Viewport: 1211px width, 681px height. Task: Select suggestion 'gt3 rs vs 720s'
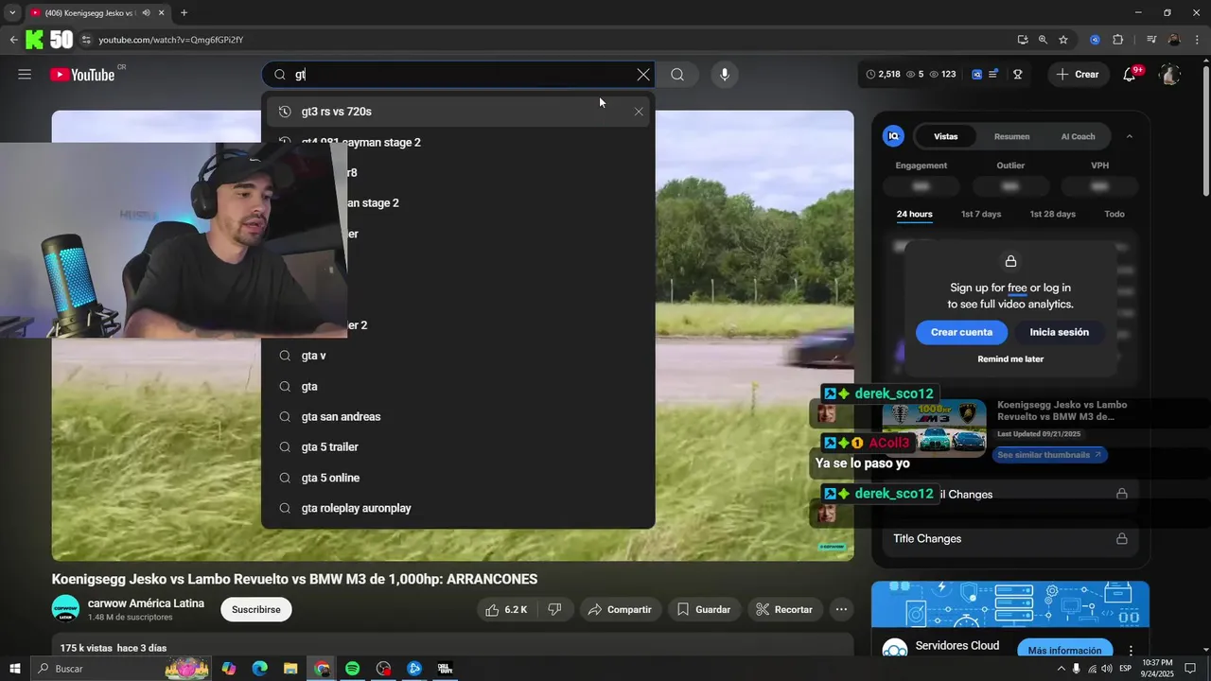pyautogui.click(x=458, y=112)
